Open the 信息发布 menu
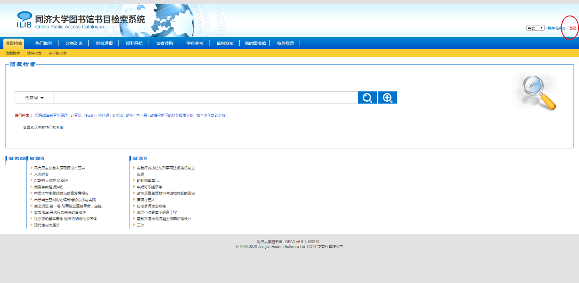The height and width of the screenshot is (283, 579). [225, 43]
